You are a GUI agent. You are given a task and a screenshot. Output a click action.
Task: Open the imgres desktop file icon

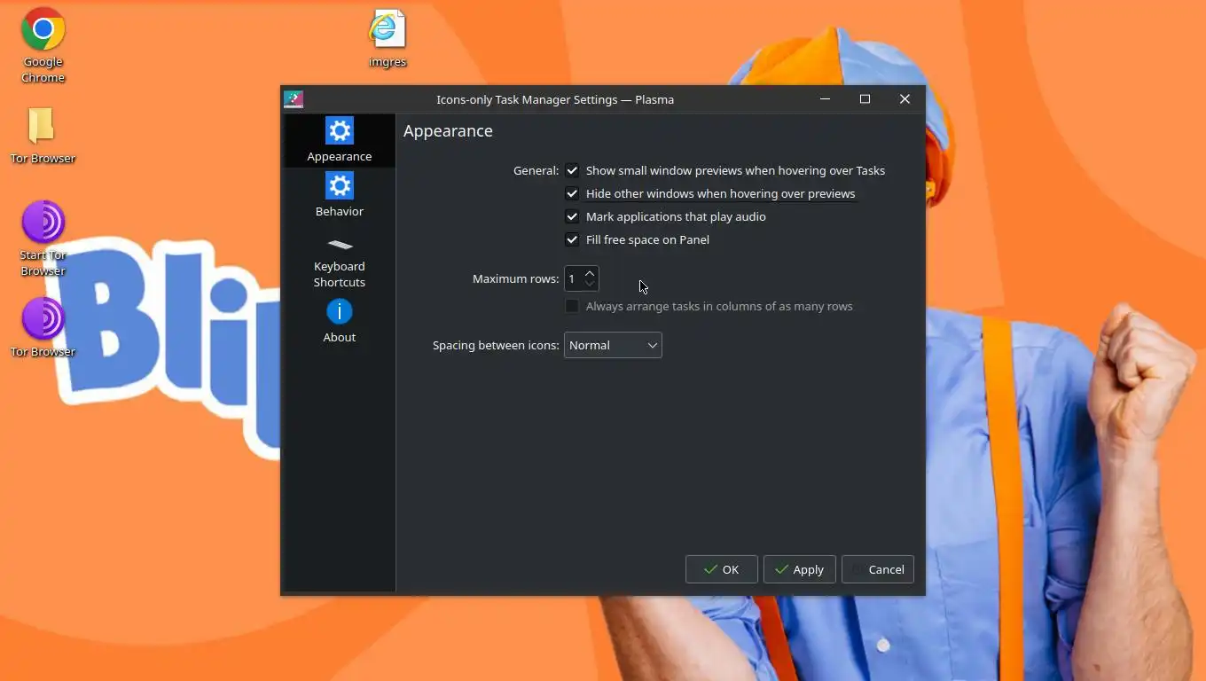(x=388, y=39)
